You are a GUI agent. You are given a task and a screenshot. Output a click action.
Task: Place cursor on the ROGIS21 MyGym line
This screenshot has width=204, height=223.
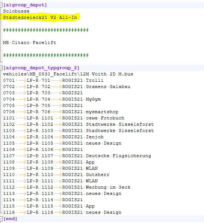(x=52, y=99)
